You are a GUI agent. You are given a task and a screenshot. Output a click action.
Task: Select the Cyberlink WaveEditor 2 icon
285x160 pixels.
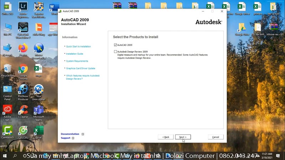pos(23,31)
